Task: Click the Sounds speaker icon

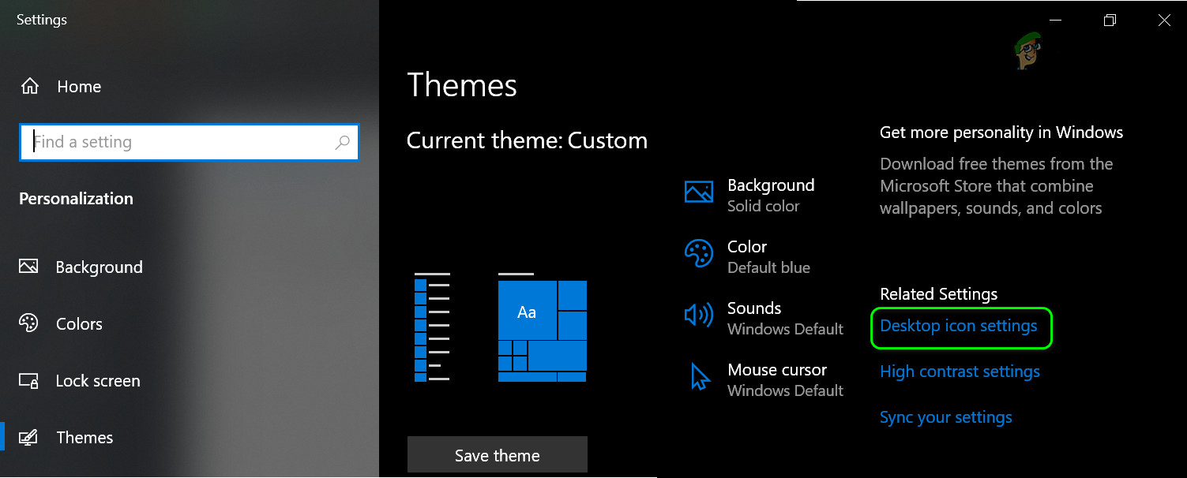Action: [698, 316]
